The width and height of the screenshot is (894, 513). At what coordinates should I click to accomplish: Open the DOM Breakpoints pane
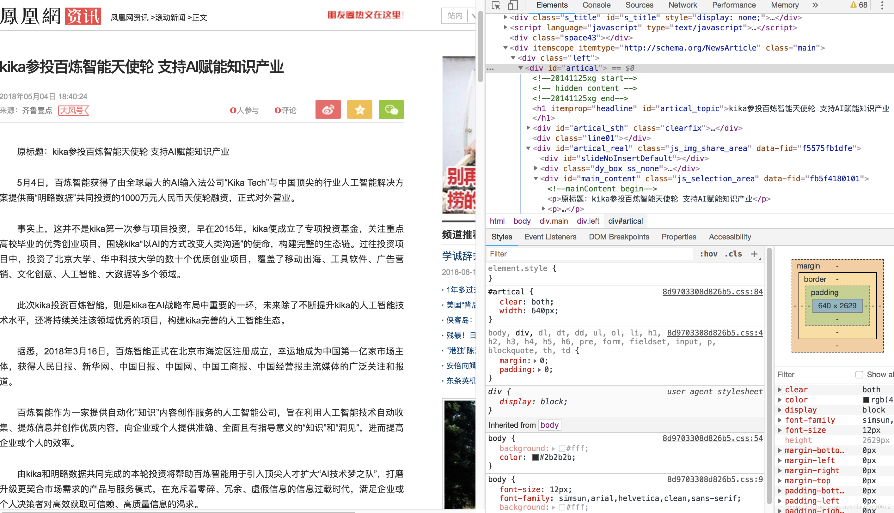[619, 237]
